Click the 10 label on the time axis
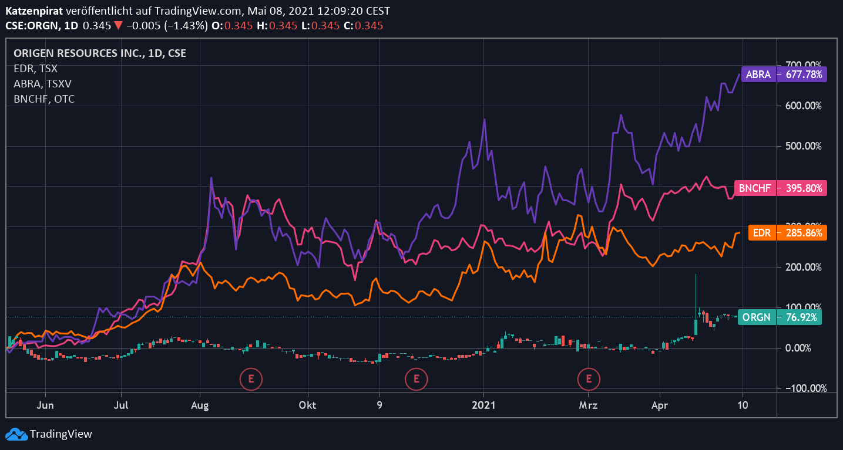This screenshot has height=450, width=843. [743, 405]
